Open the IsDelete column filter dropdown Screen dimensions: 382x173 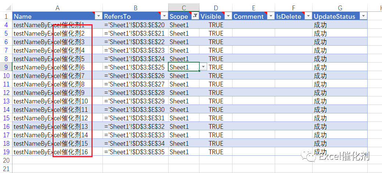click(x=308, y=16)
